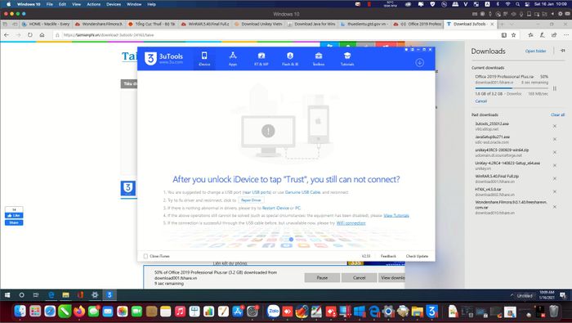Click View downloads in notification bar

[391, 278]
